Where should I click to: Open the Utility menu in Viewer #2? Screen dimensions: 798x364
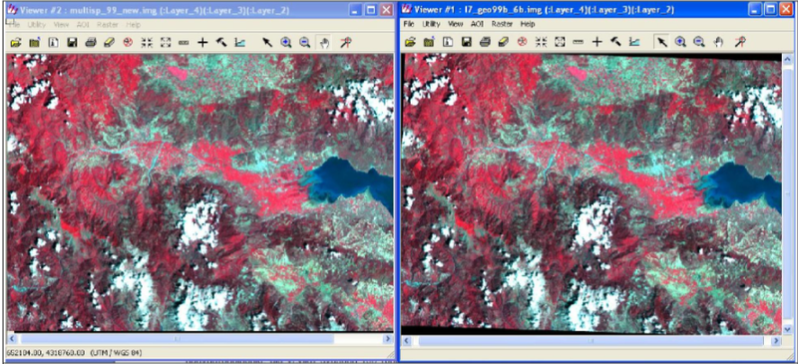pos(37,25)
